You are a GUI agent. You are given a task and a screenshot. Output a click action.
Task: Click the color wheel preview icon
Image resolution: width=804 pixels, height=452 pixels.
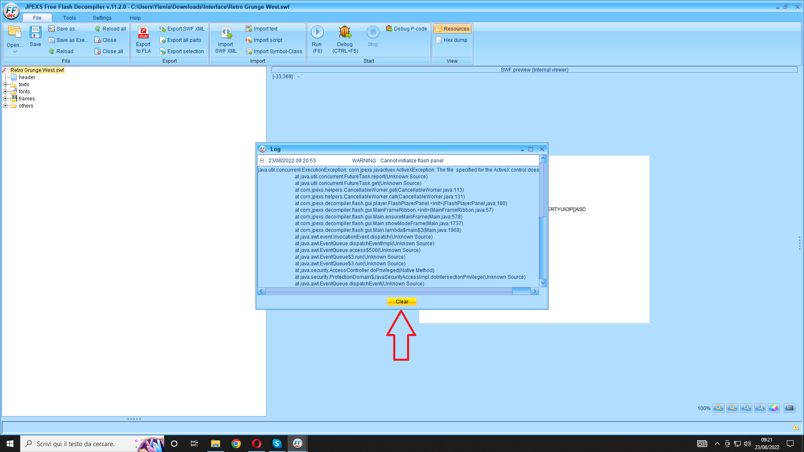[x=774, y=408]
